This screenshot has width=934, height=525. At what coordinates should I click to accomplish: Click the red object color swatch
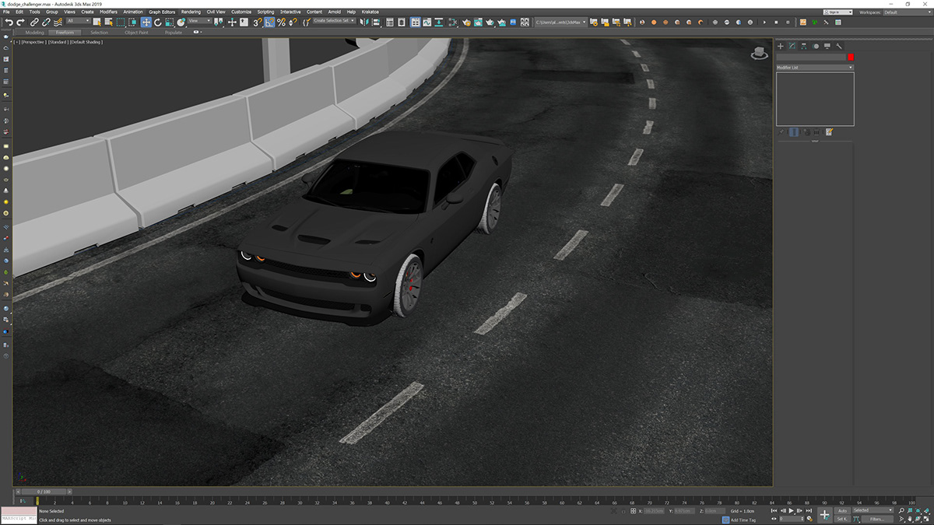(x=851, y=57)
